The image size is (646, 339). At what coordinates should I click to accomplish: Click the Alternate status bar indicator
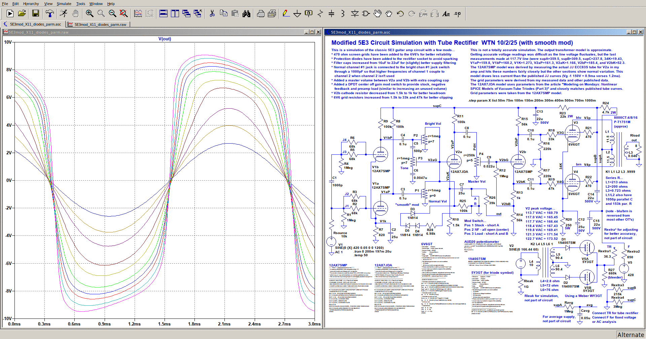pos(631,335)
